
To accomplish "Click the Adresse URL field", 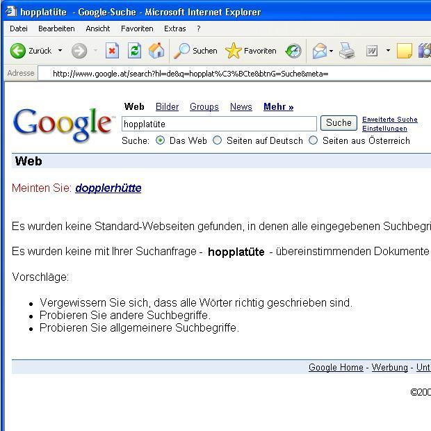I will click(234, 74).
